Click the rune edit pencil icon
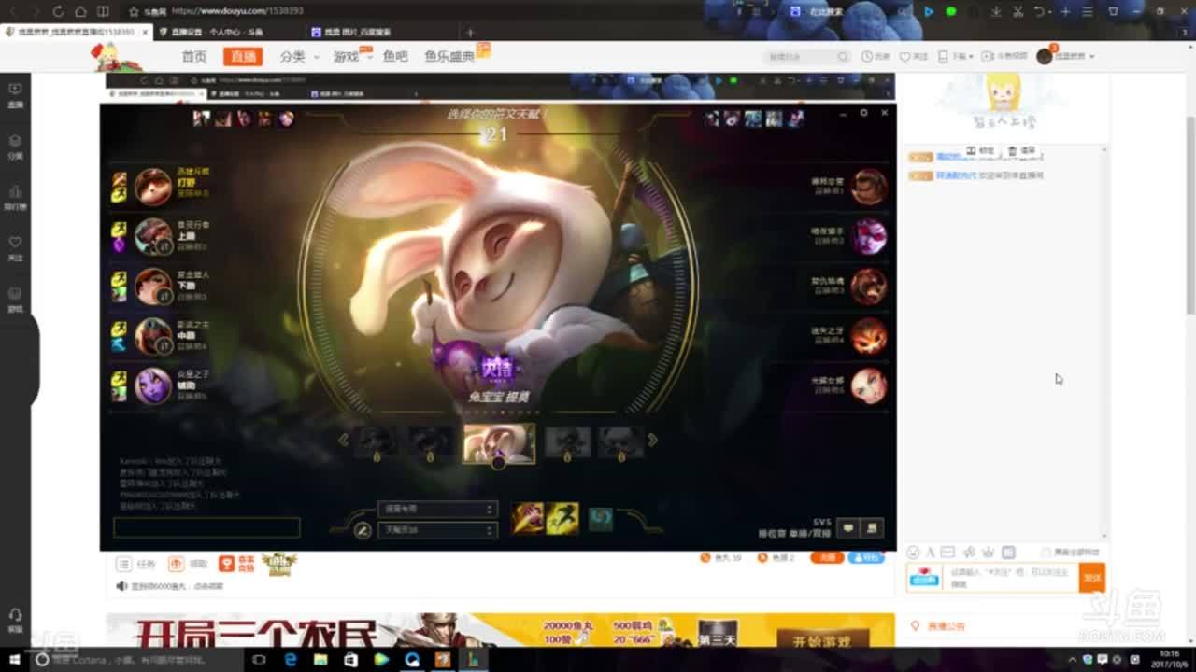Screen dimensions: 1196x672 click(x=363, y=530)
